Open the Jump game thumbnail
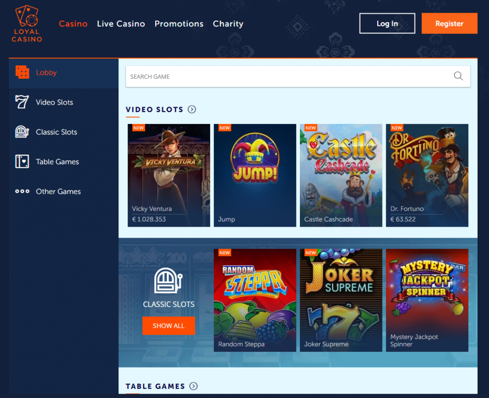Screen dimensions: 489x398 click(x=255, y=175)
